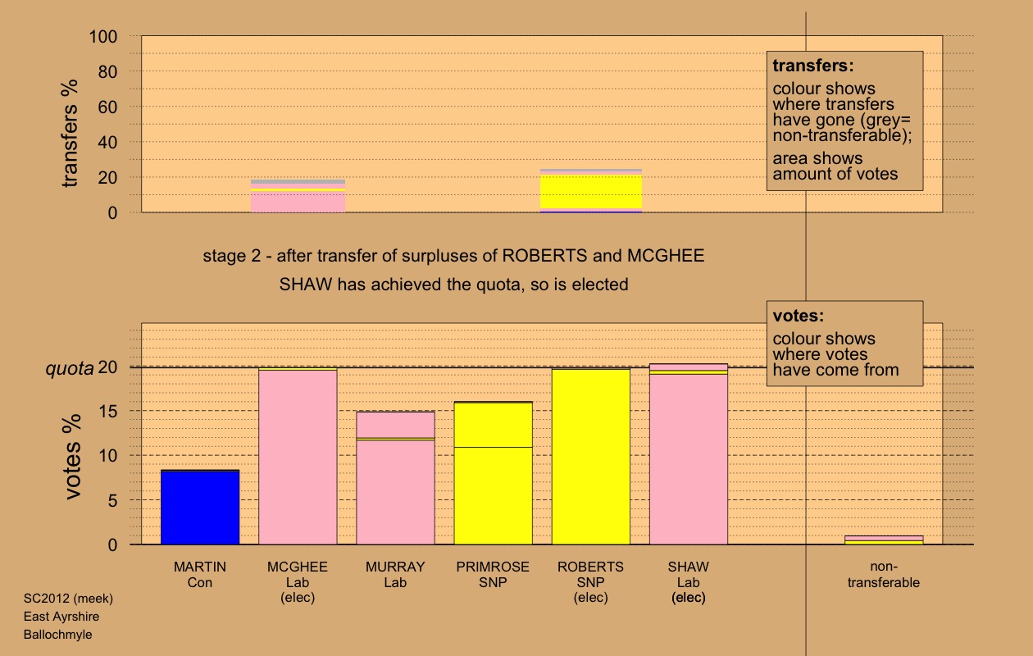Click the non-transferable votes bar
The width and height of the screenshot is (1033, 656).
(884, 540)
